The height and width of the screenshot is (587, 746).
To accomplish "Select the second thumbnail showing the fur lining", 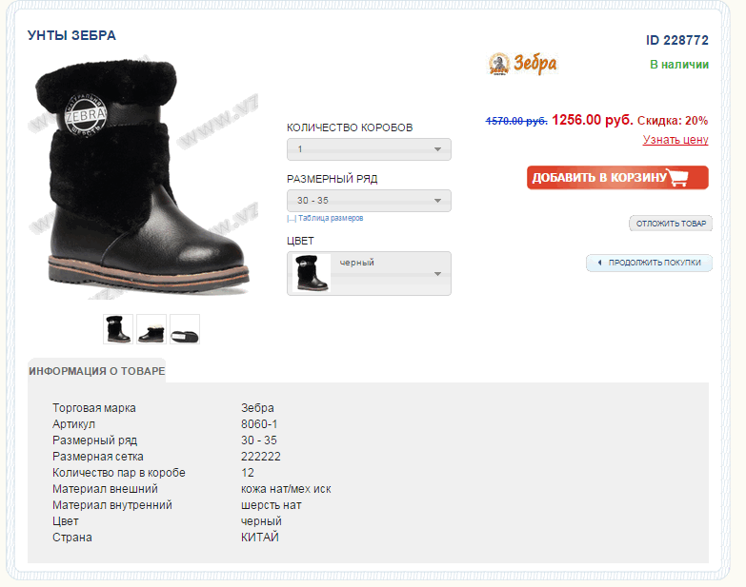I will [x=151, y=328].
